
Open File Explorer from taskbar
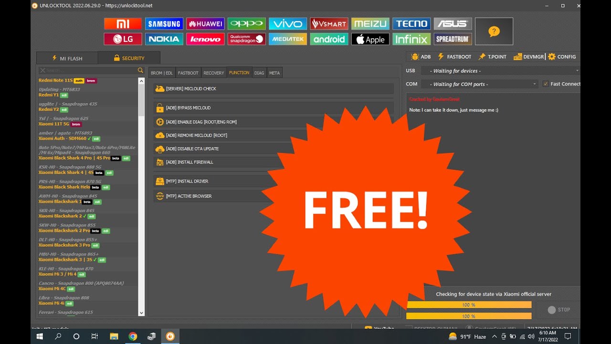point(114,336)
